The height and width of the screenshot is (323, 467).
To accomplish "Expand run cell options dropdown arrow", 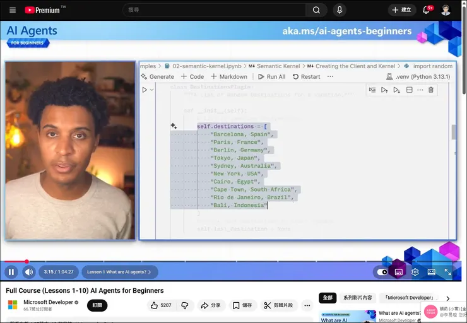I will pos(151,90).
